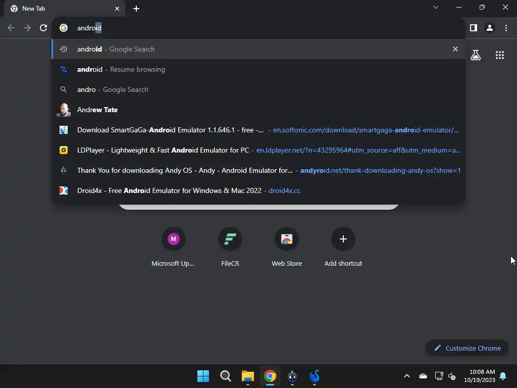Screen dimensions: 517x388
Task: Toggle the Chrome side panel icon
Action: tap(474, 28)
